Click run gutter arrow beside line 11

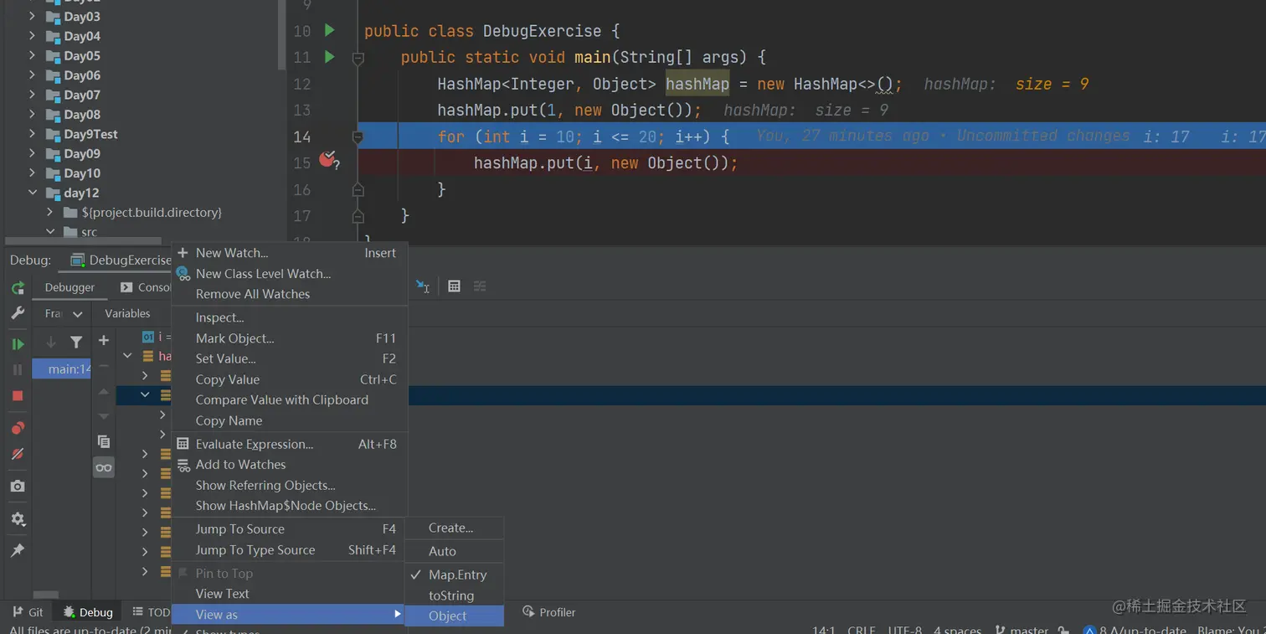[x=329, y=57]
